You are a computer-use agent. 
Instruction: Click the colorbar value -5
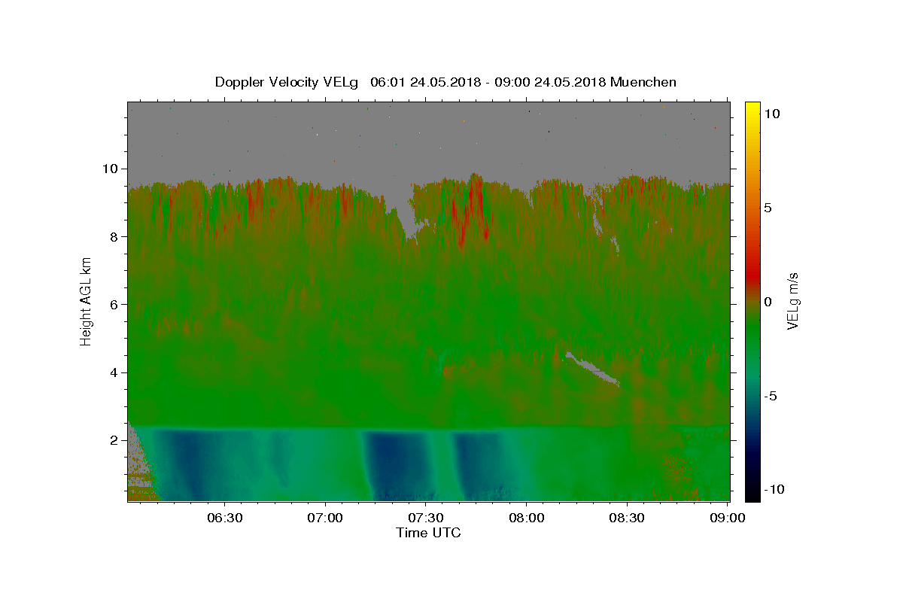pyautogui.click(x=771, y=396)
